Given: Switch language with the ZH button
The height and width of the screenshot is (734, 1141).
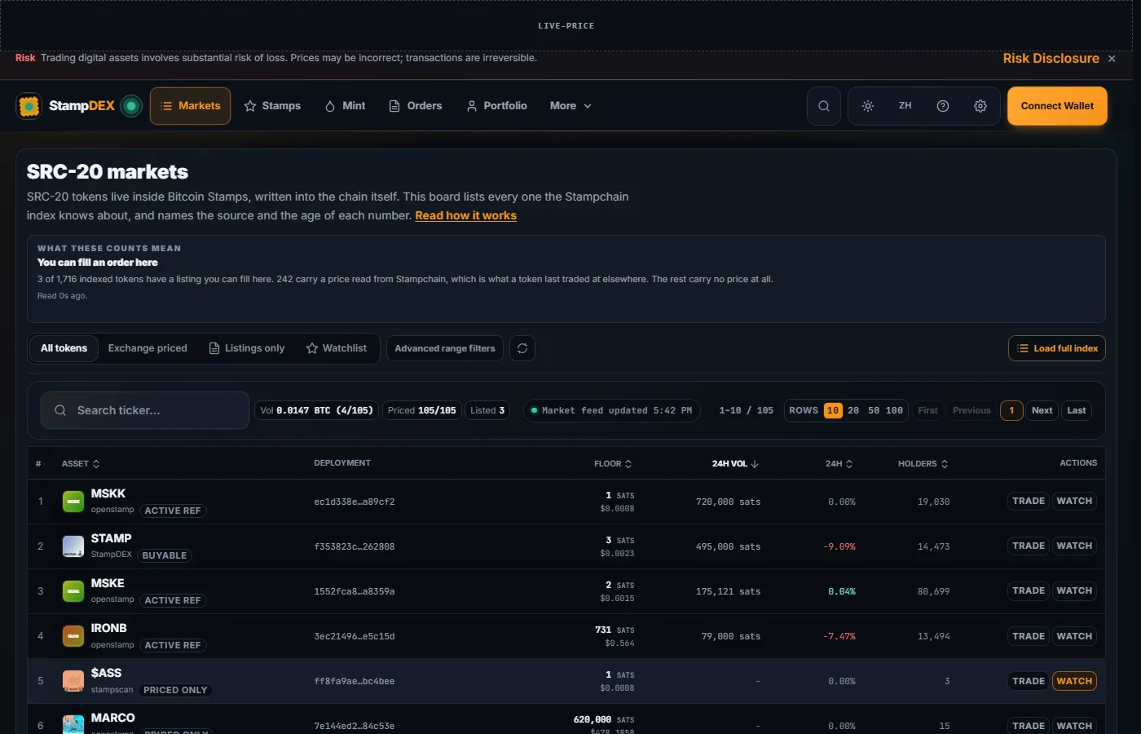Looking at the screenshot, I should coord(905,106).
